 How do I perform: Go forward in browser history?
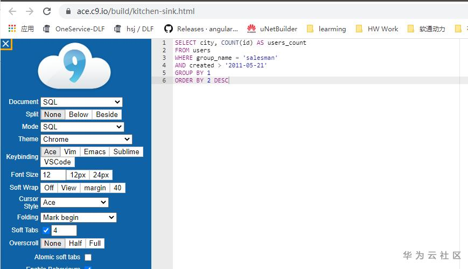tap(30, 11)
